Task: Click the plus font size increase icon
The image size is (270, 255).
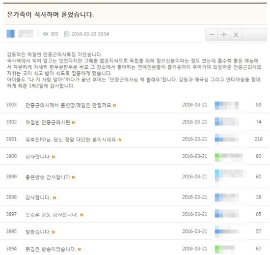Action: point(224,34)
